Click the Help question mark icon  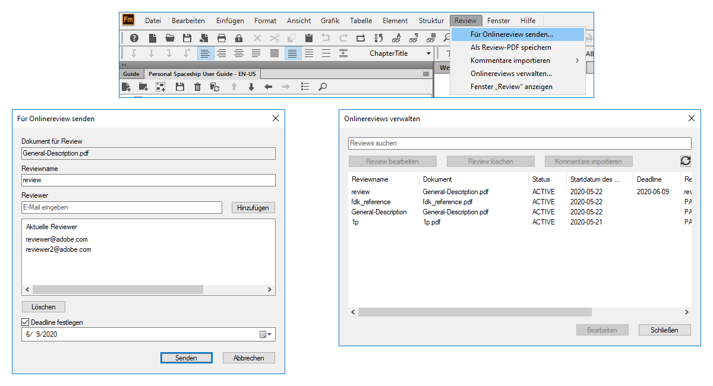click(134, 38)
